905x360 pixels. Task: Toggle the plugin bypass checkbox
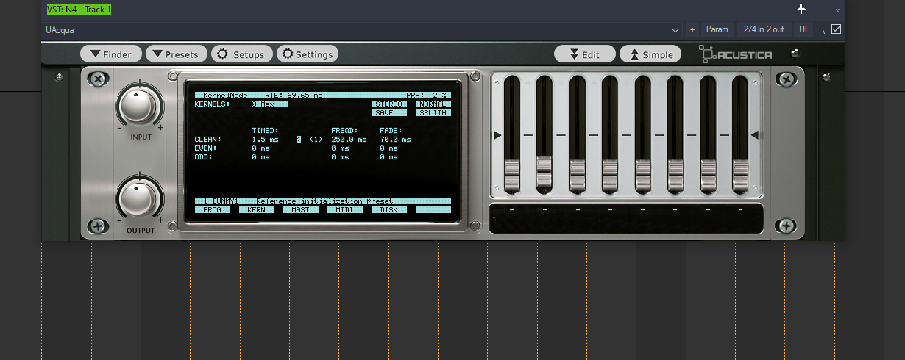coord(836,29)
